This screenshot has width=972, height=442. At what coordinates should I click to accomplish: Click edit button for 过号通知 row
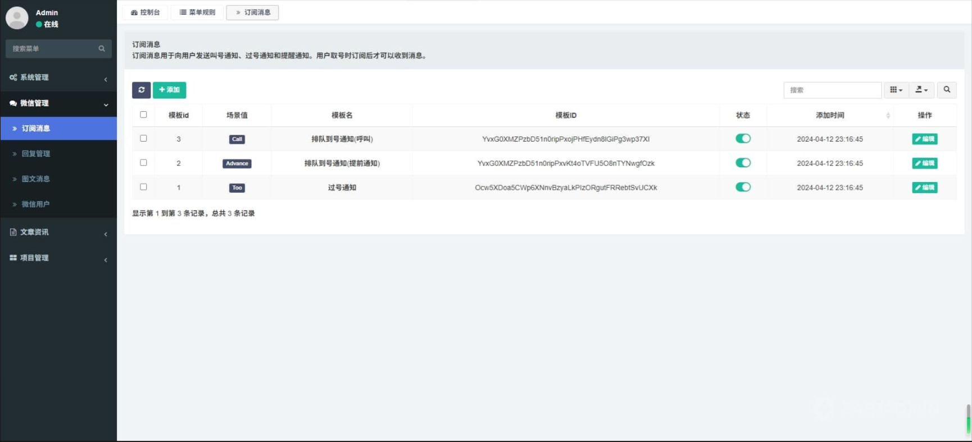(924, 188)
